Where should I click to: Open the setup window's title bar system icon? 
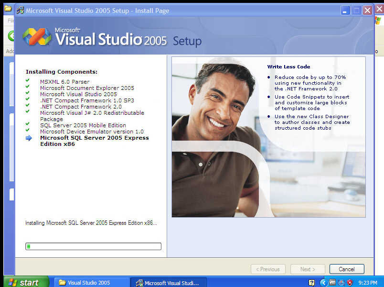(x=20, y=11)
